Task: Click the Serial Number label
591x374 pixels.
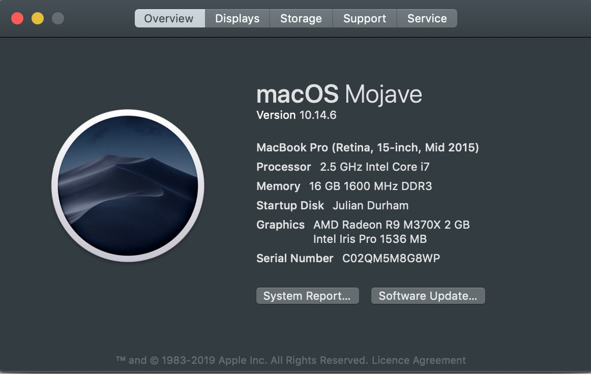Action: click(x=295, y=258)
